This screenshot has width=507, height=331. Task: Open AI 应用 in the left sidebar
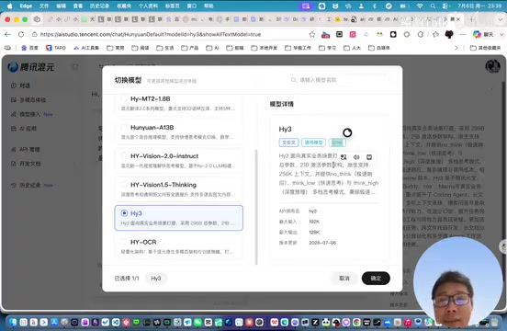coord(24,129)
